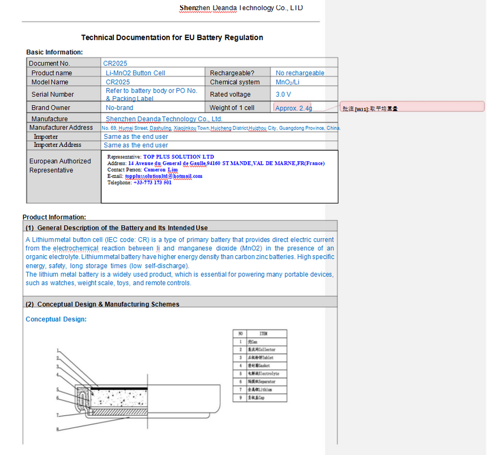This screenshot has height=455, width=487.
Task: Click the 'No-brand' brand owner cell
Action: point(119,108)
